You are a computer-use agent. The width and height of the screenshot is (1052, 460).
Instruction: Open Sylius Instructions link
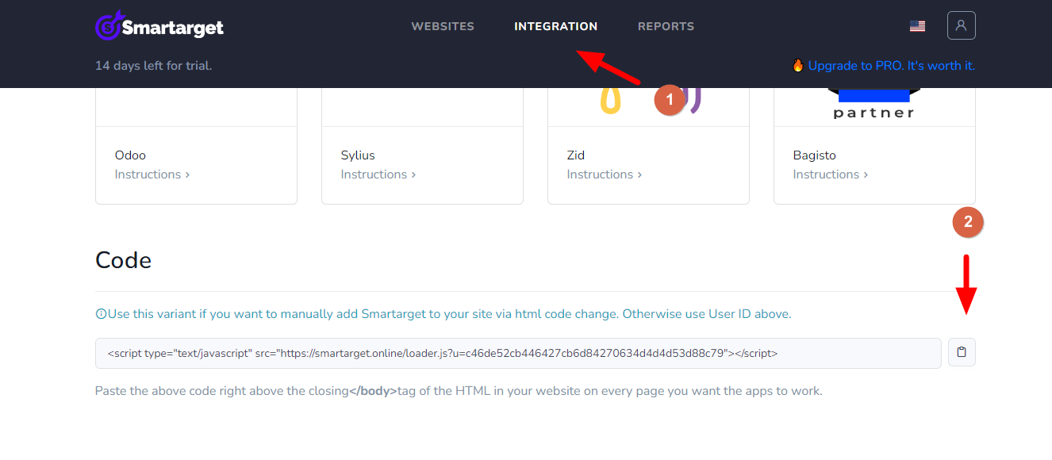378,174
